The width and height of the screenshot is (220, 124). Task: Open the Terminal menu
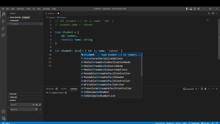coord(46,9)
